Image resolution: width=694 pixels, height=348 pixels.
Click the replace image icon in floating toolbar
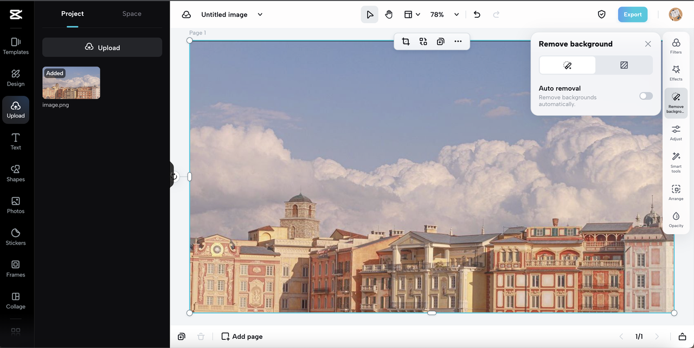(423, 41)
